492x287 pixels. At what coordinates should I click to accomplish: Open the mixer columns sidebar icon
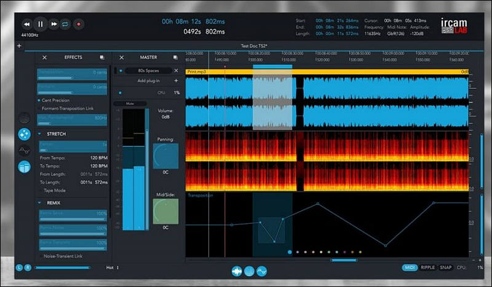(25, 167)
